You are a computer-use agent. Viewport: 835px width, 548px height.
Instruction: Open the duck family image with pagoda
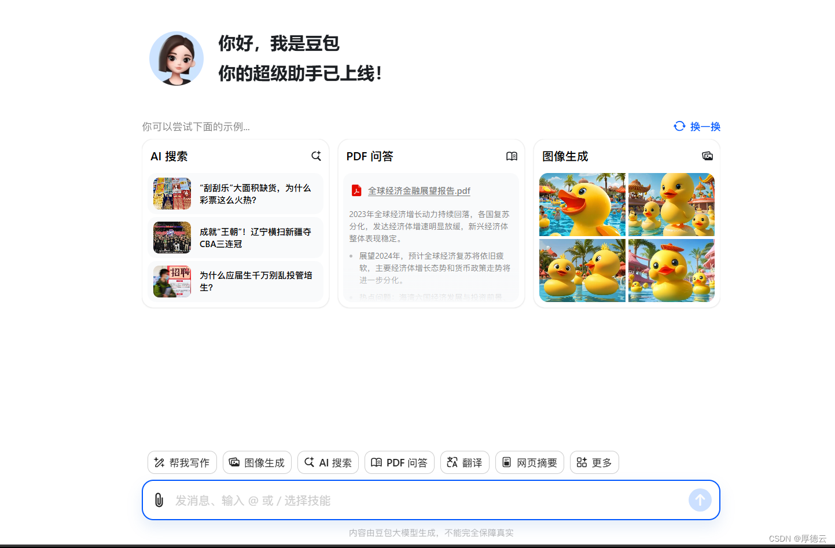tap(671, 205)
